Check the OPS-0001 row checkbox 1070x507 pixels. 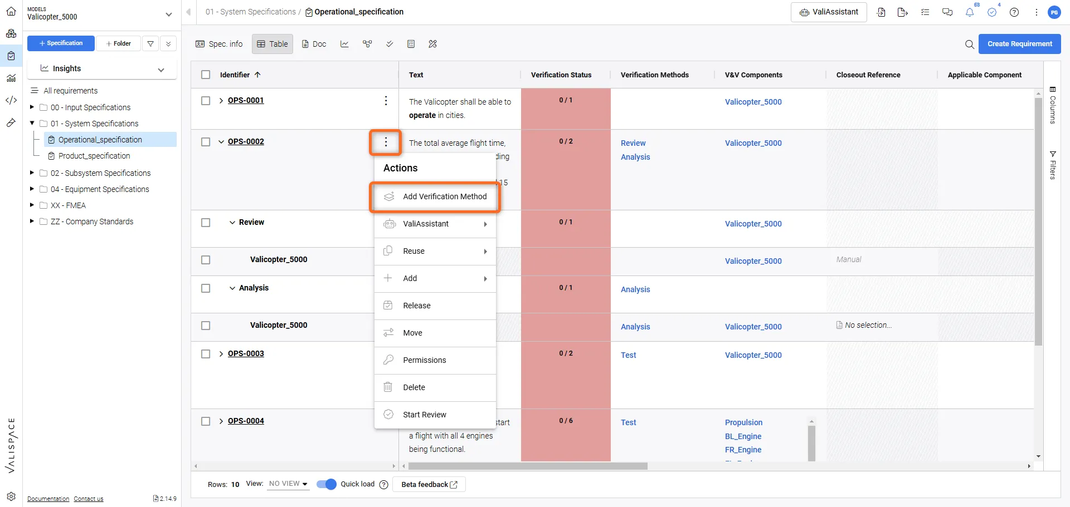206,101
